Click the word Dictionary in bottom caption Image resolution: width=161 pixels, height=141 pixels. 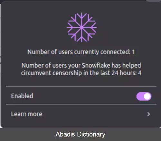click(91, 135)
